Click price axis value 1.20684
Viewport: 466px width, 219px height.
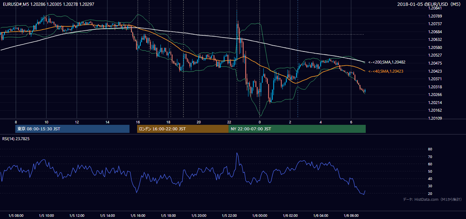pos(435,32)
